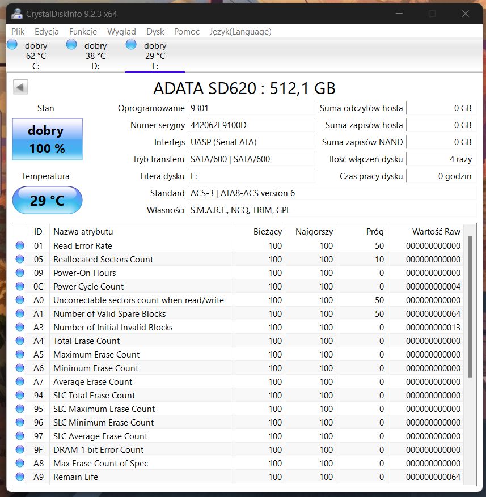Screen dimensions: 486x497
Task: Click the ADATA SD620 : 512,1 GB title
Action: [x=244, y=88]
